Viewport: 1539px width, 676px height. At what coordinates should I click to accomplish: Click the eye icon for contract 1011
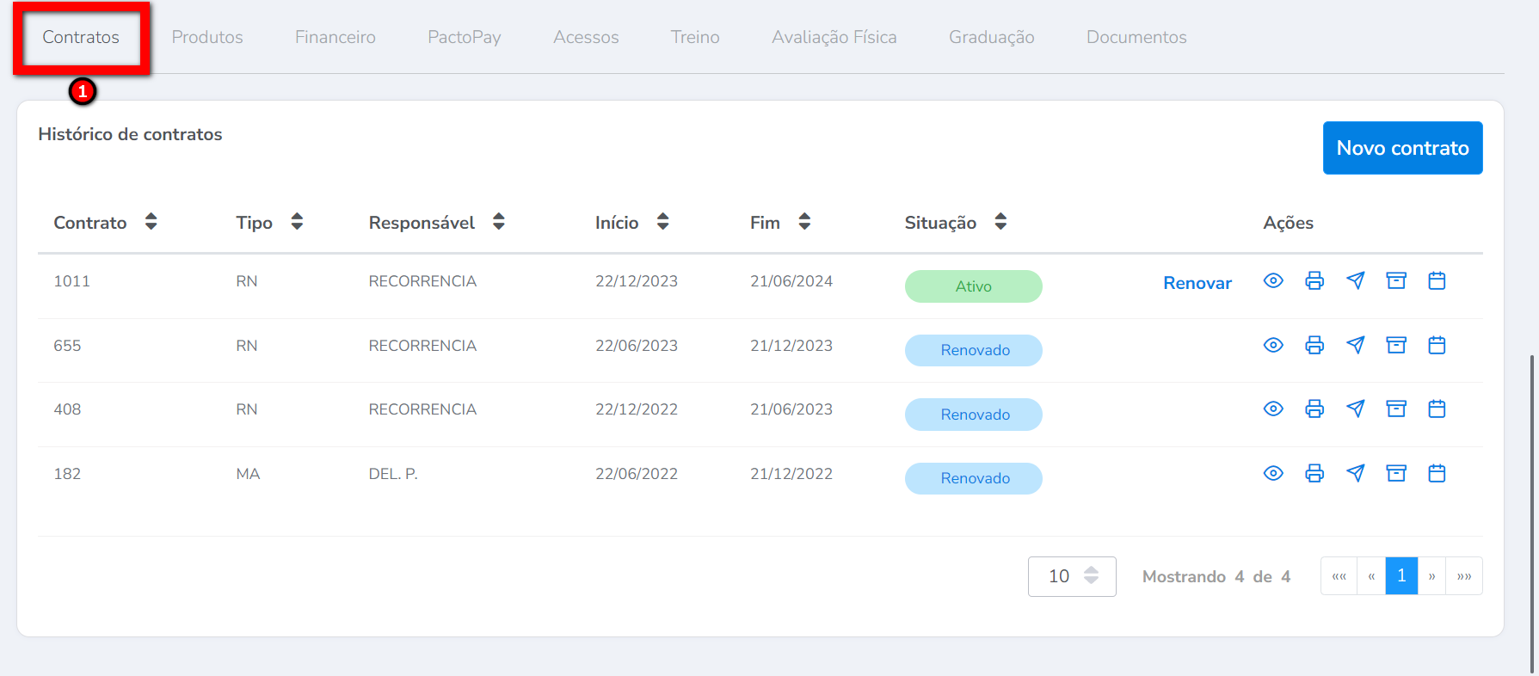[x=1273, y=280]
